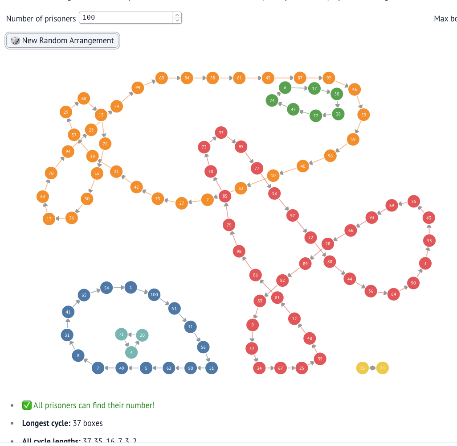Select green node 72

[315, 116]
